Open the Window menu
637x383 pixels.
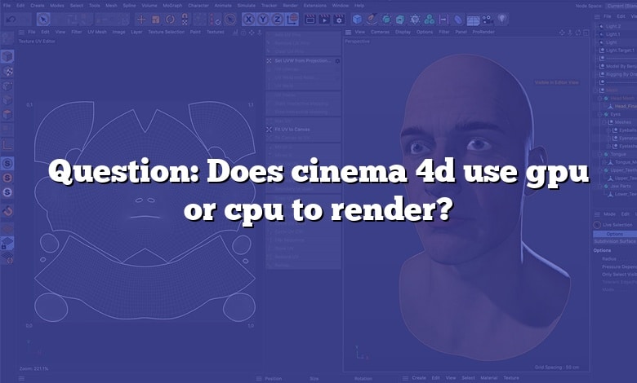[x=341, y=6]
